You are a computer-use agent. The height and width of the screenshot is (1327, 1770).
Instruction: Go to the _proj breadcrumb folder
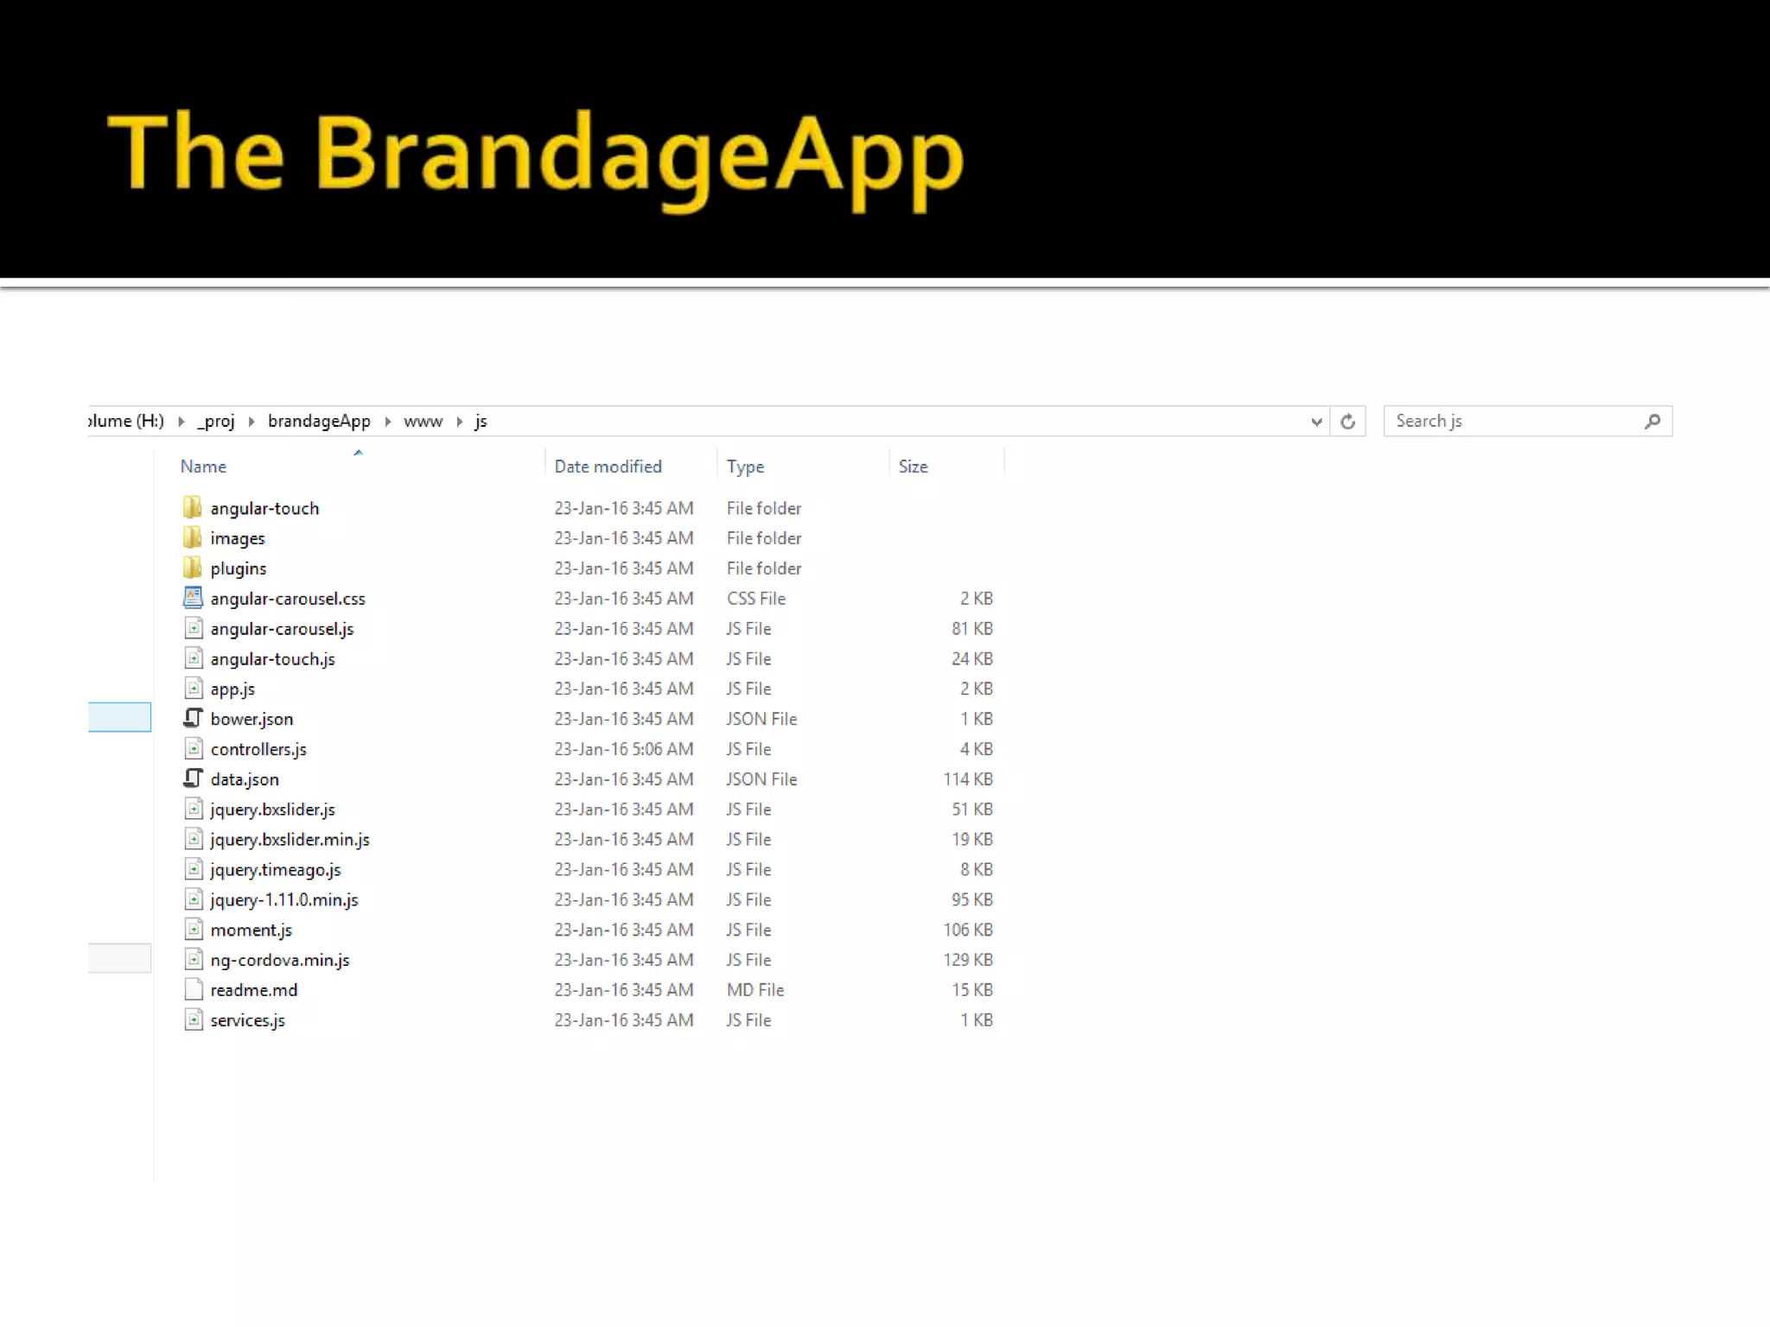tap(216, 422)
